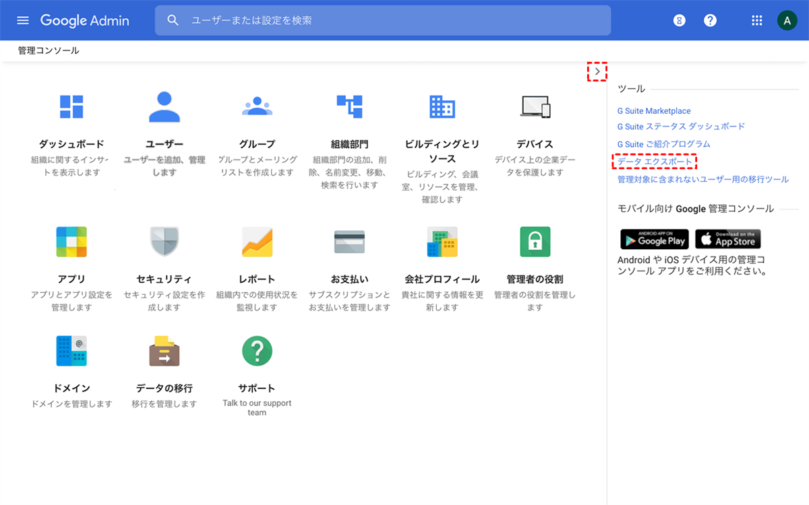809x505 pixels.
Task: Focus the user or settings search field
Action: coord(383,20)
